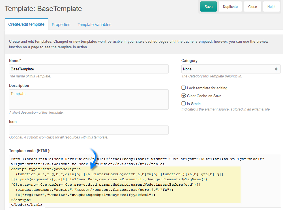Click the green Save button

208,7
